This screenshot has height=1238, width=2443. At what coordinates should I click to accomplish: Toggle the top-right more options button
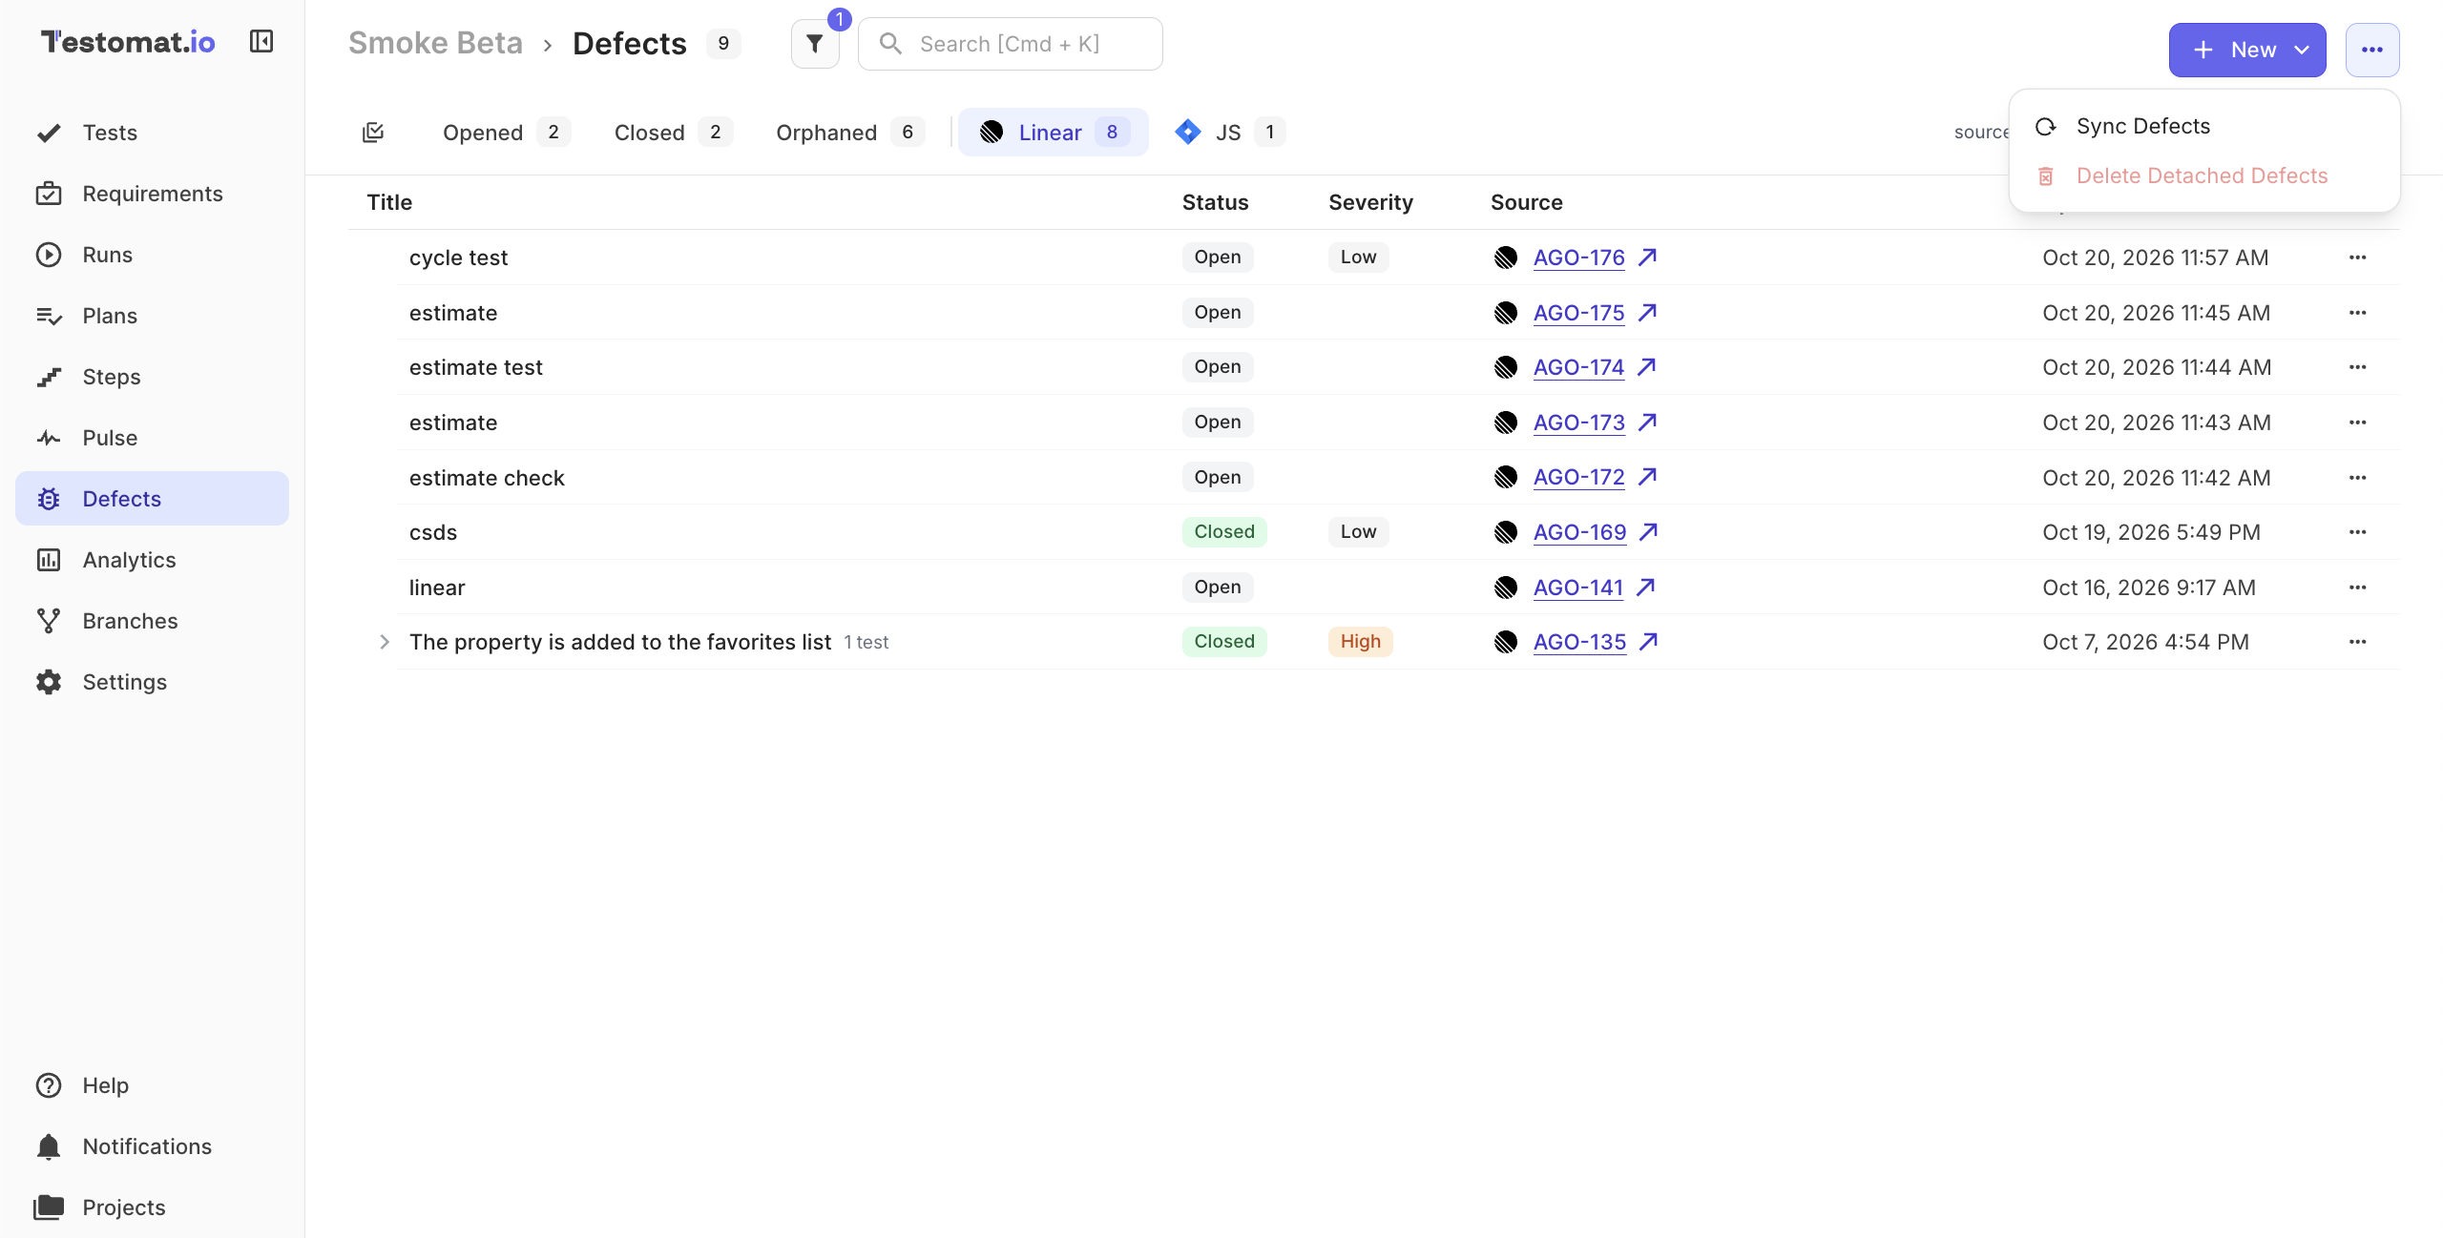click(x=2372, y=50)
